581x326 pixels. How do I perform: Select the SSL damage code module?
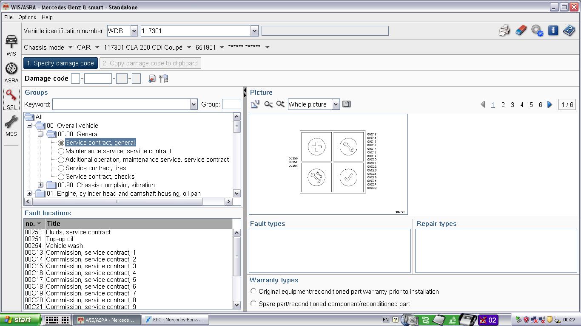point(11,99)
